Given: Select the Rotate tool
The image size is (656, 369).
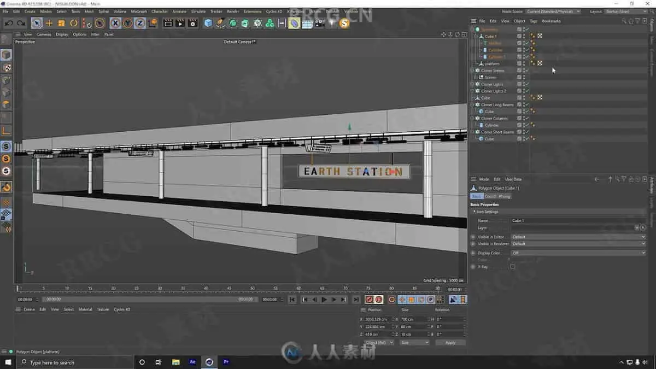Looking at the screenshot, I should point(74,23).
